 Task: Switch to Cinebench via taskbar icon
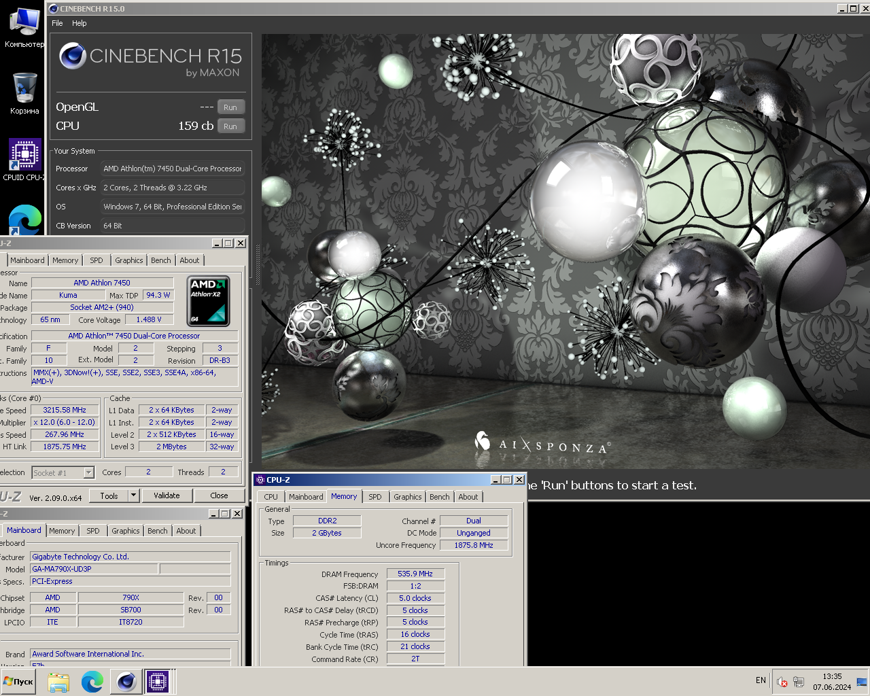(x=126, y=682)
